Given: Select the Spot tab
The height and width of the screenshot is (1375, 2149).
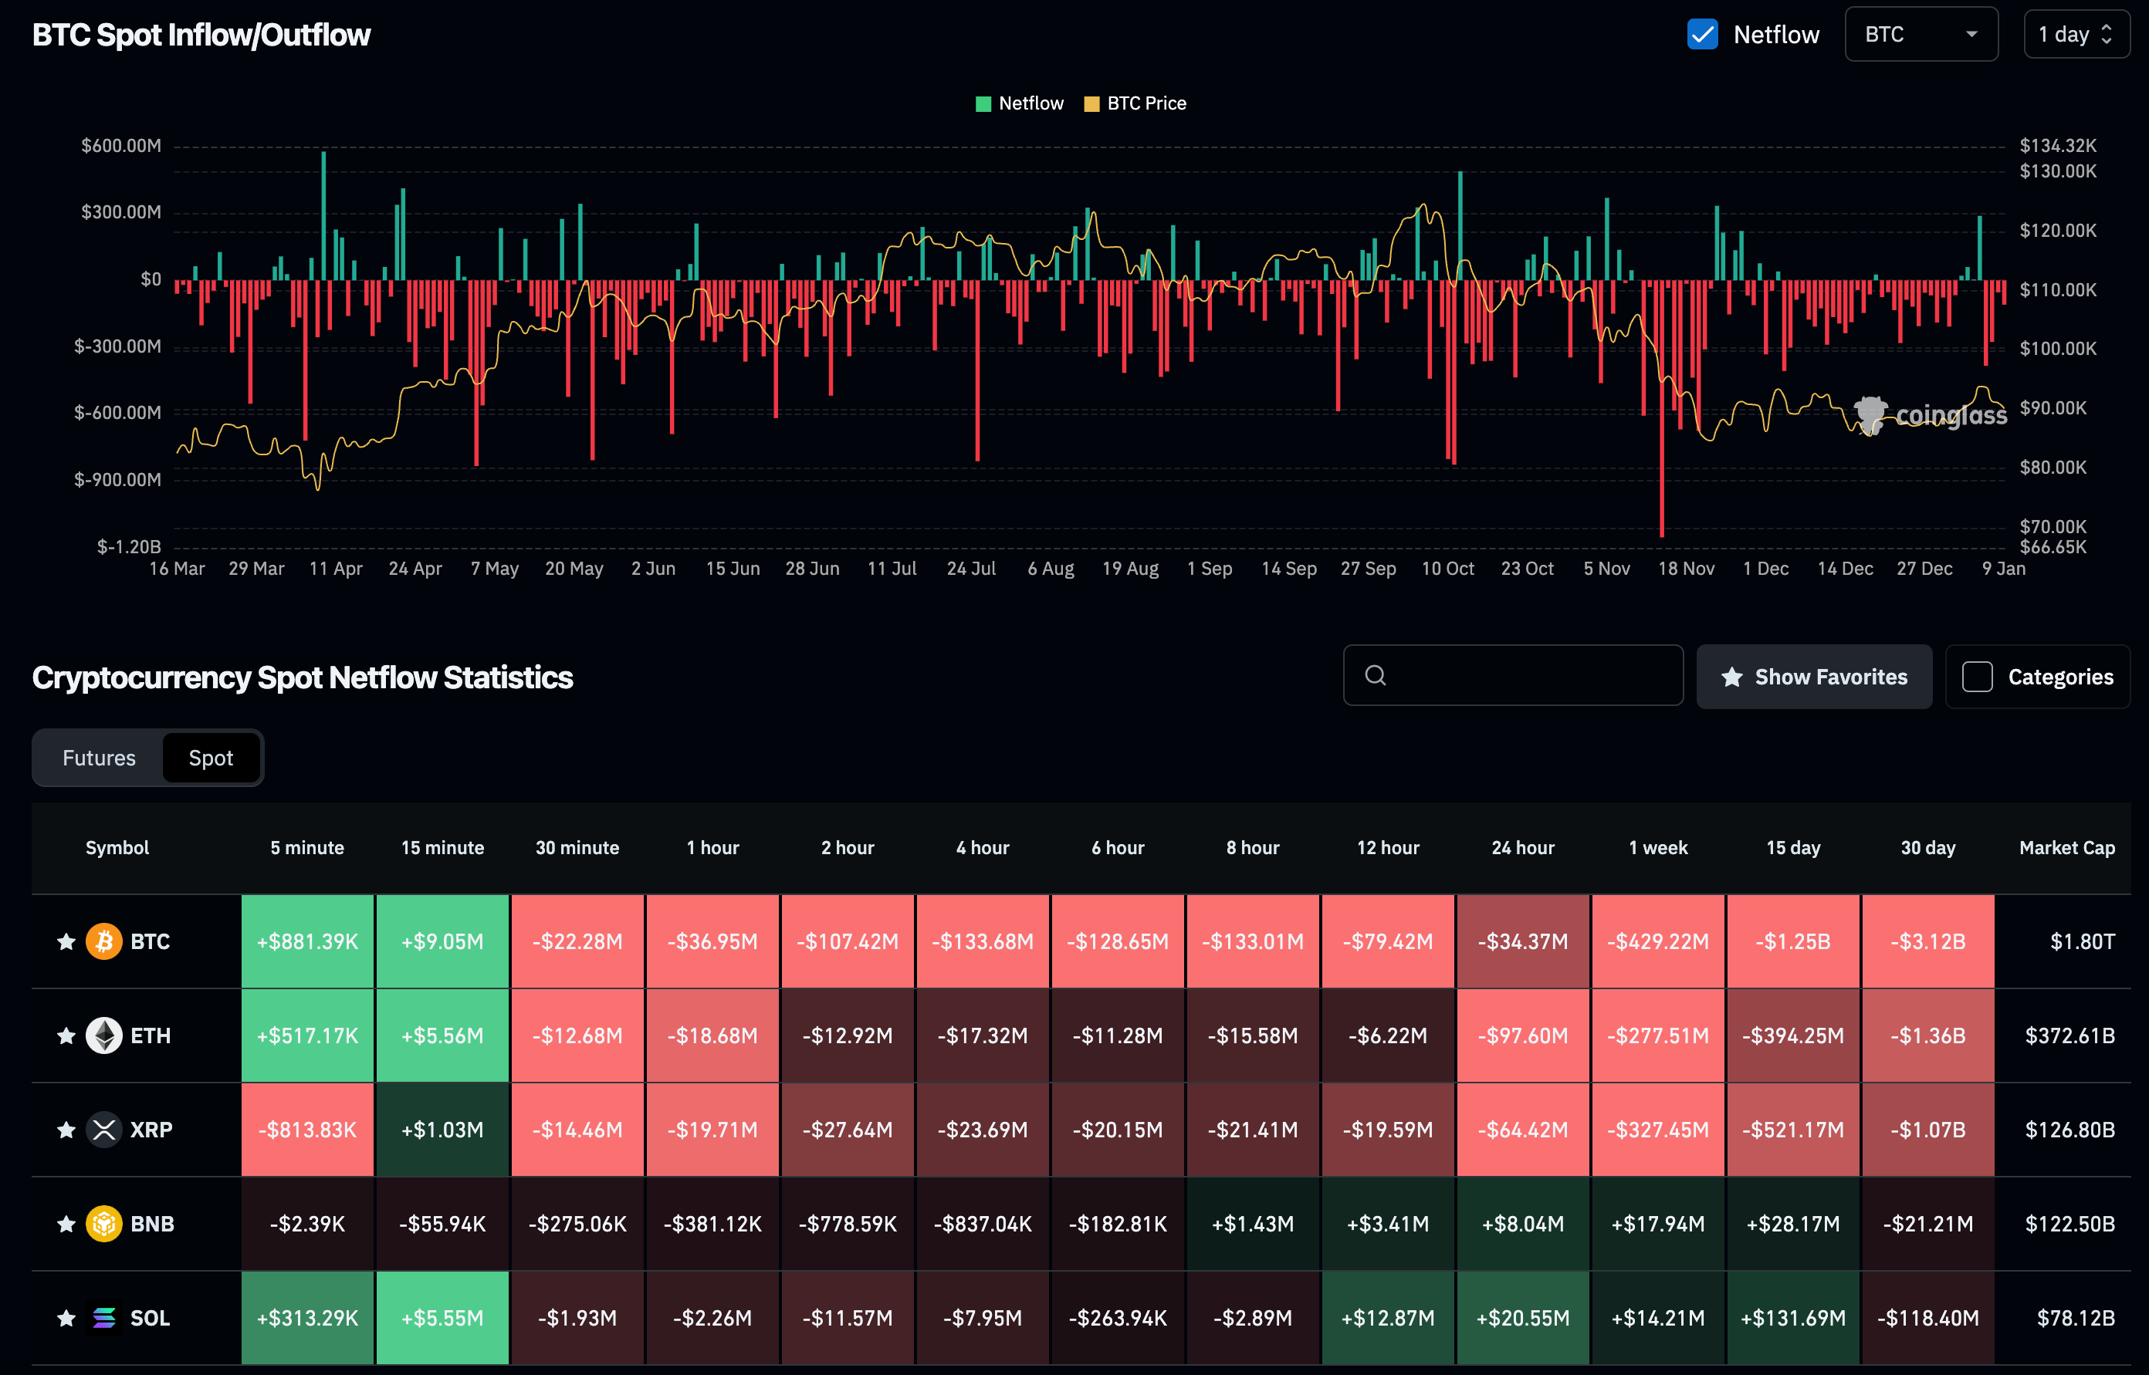Looking at the screenshot, I should 211,758.
